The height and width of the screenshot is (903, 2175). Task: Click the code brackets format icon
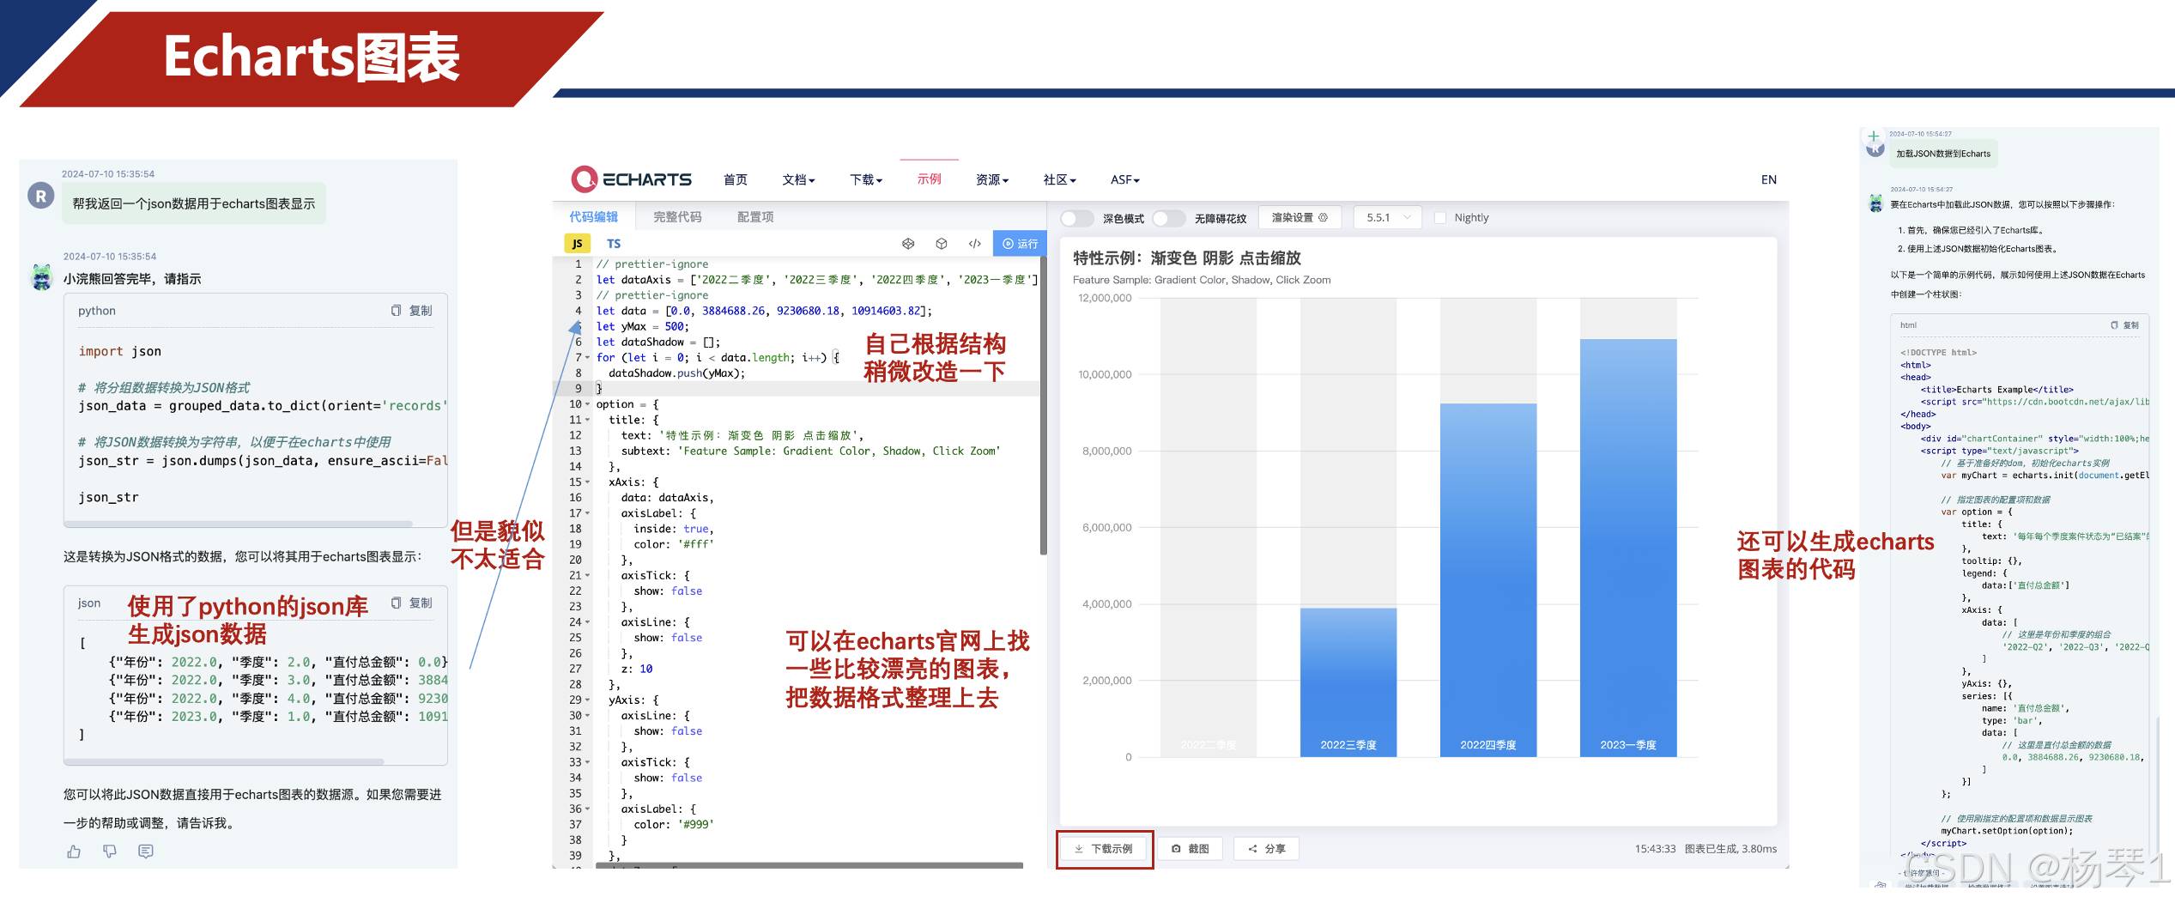click(975, 244)
